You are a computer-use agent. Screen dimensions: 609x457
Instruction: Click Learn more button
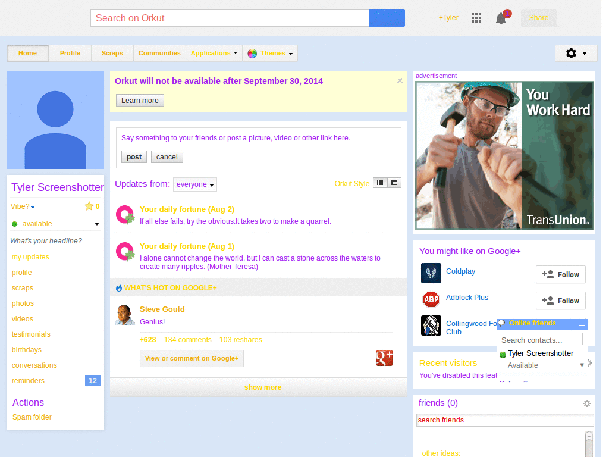[140, 100]
